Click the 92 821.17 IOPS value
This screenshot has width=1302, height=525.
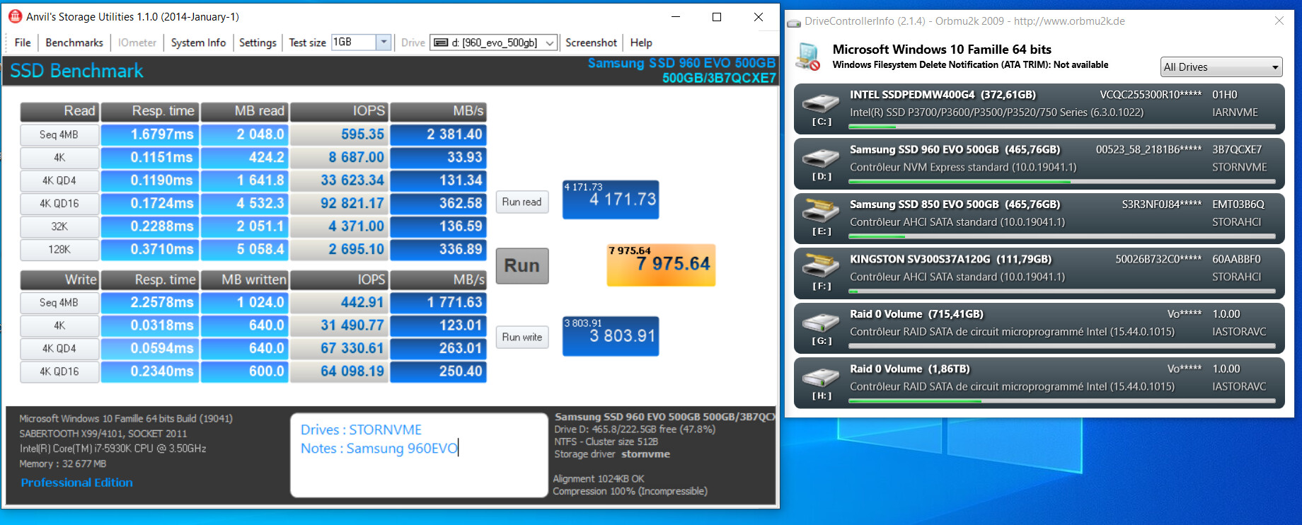(339, 203)
